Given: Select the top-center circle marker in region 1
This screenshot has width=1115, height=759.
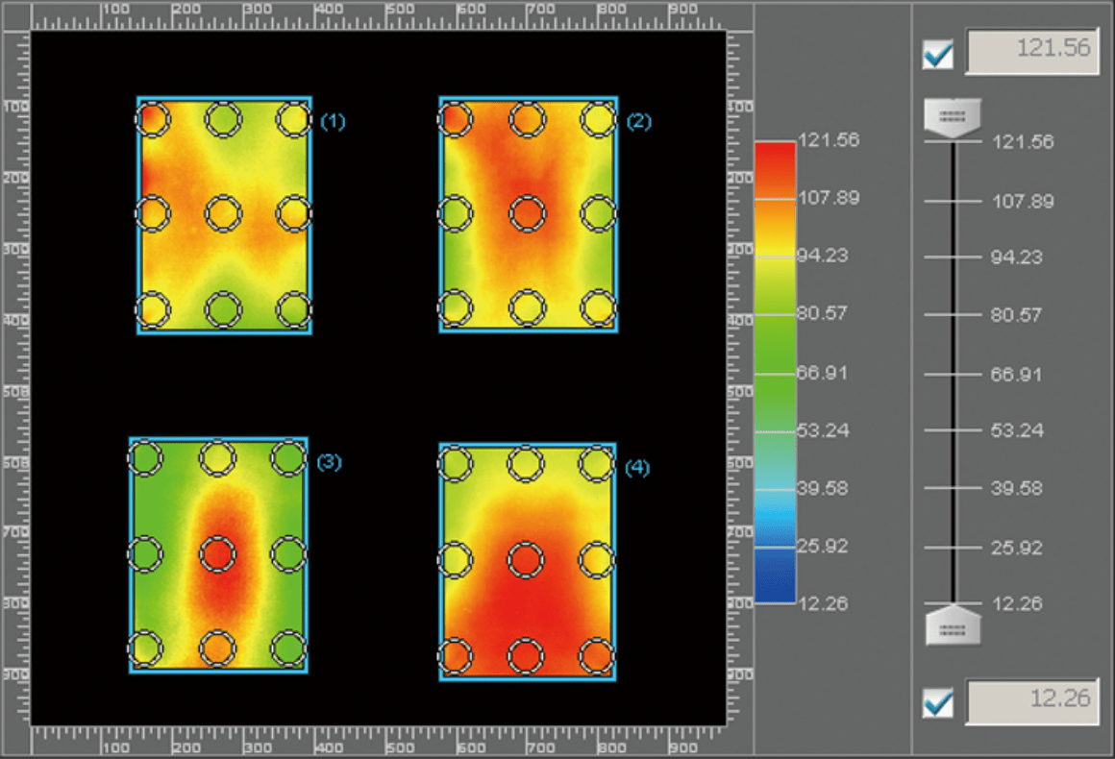Looking at the screenshot, I should click(223, 119).
